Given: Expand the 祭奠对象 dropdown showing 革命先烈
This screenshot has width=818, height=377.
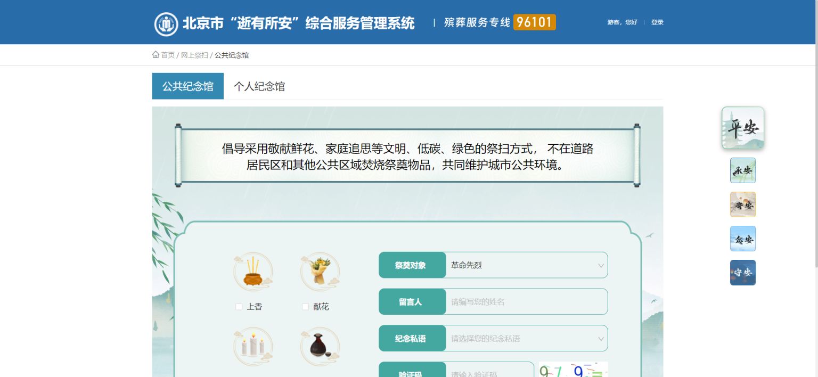Looking at the screenshot, I should click(526, 265).
